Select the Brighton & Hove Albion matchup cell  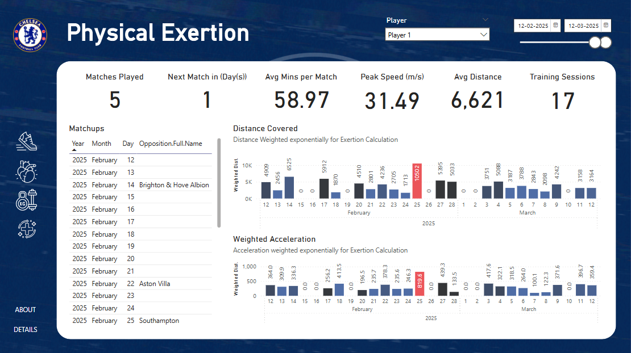174,185
